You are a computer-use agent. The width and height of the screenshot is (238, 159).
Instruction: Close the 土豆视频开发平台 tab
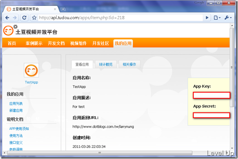(55, 9)
